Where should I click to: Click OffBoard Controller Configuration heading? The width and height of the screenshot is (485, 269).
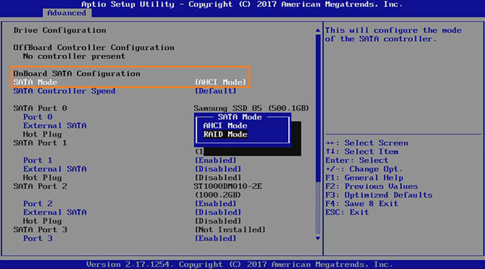click(94, 48)
